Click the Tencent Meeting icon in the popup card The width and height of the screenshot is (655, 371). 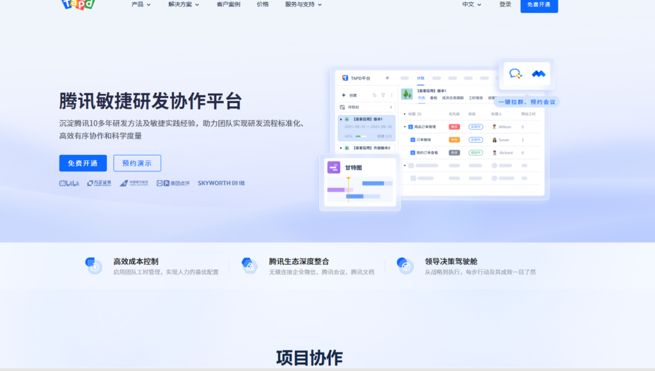[538, 74]
